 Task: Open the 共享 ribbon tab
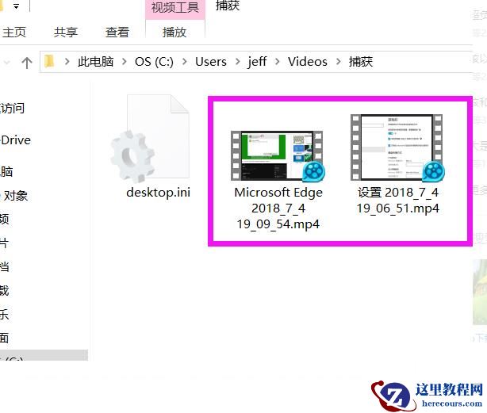[65, 33]
